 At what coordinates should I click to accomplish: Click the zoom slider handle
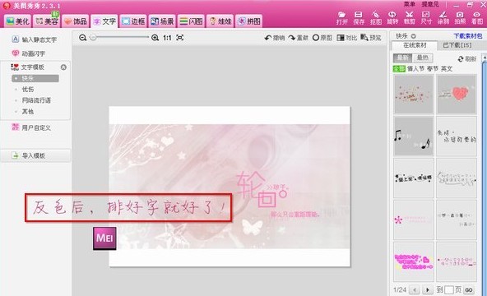coord(93,38)
